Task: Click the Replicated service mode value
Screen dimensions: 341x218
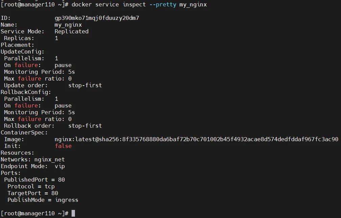Action: coord(72,31)
